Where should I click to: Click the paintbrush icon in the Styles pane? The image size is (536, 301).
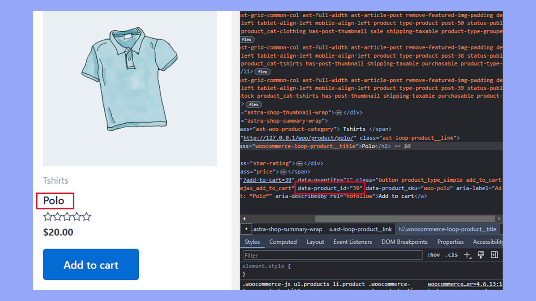(x=481, y=255)
